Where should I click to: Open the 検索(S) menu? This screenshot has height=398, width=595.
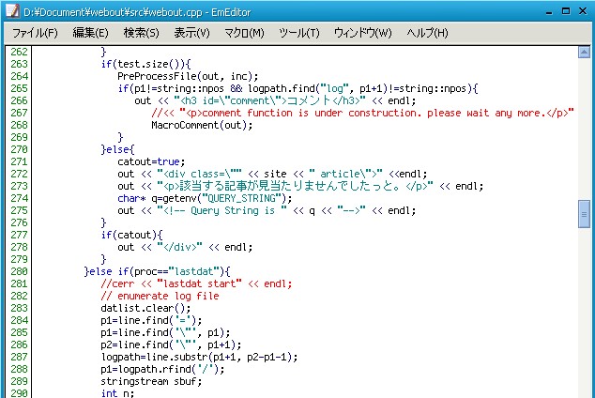[141, 33]
